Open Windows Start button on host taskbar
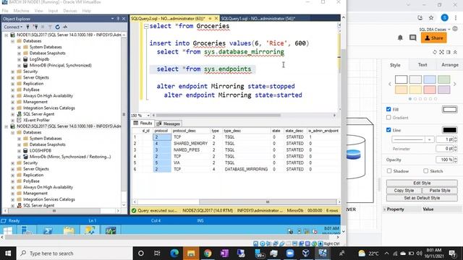463x260 pixels. [8, 253]
